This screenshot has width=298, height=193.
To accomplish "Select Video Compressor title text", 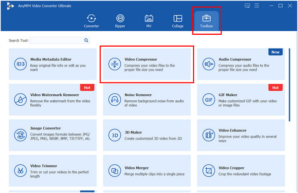I will 141,60.
